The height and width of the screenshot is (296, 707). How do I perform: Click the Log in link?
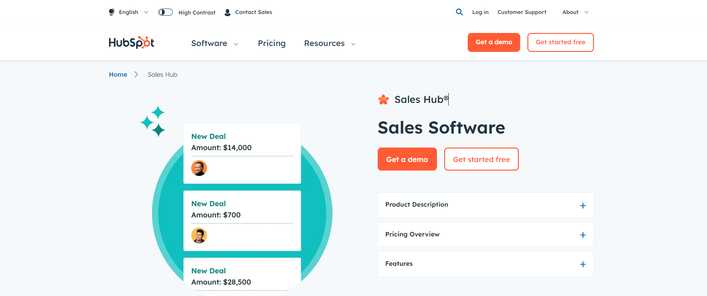click(480, 12)
